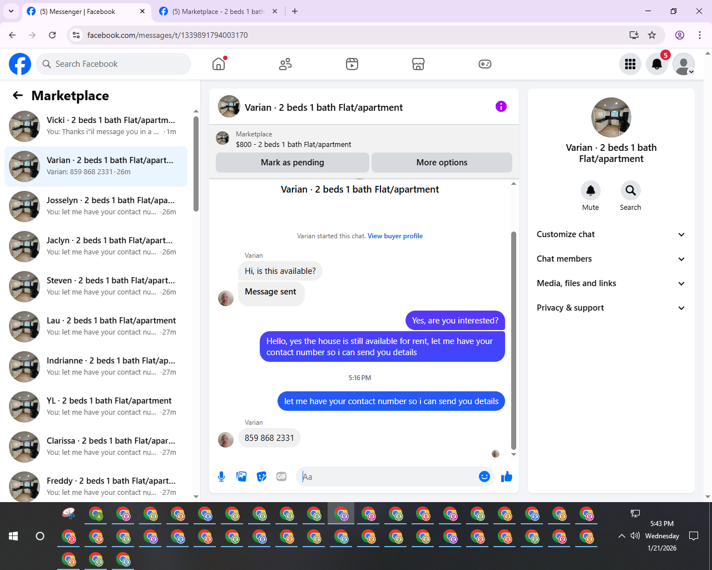Open View buyer profile link
712x570 pixels.
395,236
